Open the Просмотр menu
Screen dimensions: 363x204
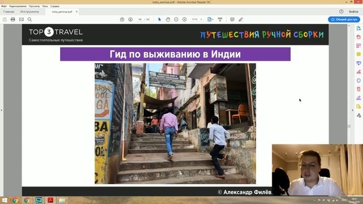(x=34, y=6)
